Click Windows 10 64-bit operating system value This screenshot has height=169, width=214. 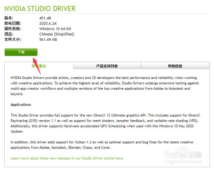pos(55,29)
